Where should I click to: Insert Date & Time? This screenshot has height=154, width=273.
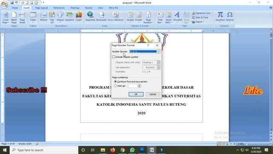tap(200, 18)
